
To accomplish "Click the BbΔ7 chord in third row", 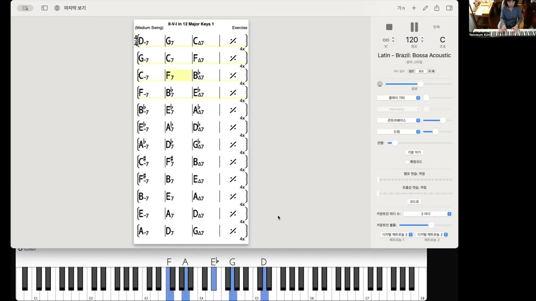I will point(198,75).
